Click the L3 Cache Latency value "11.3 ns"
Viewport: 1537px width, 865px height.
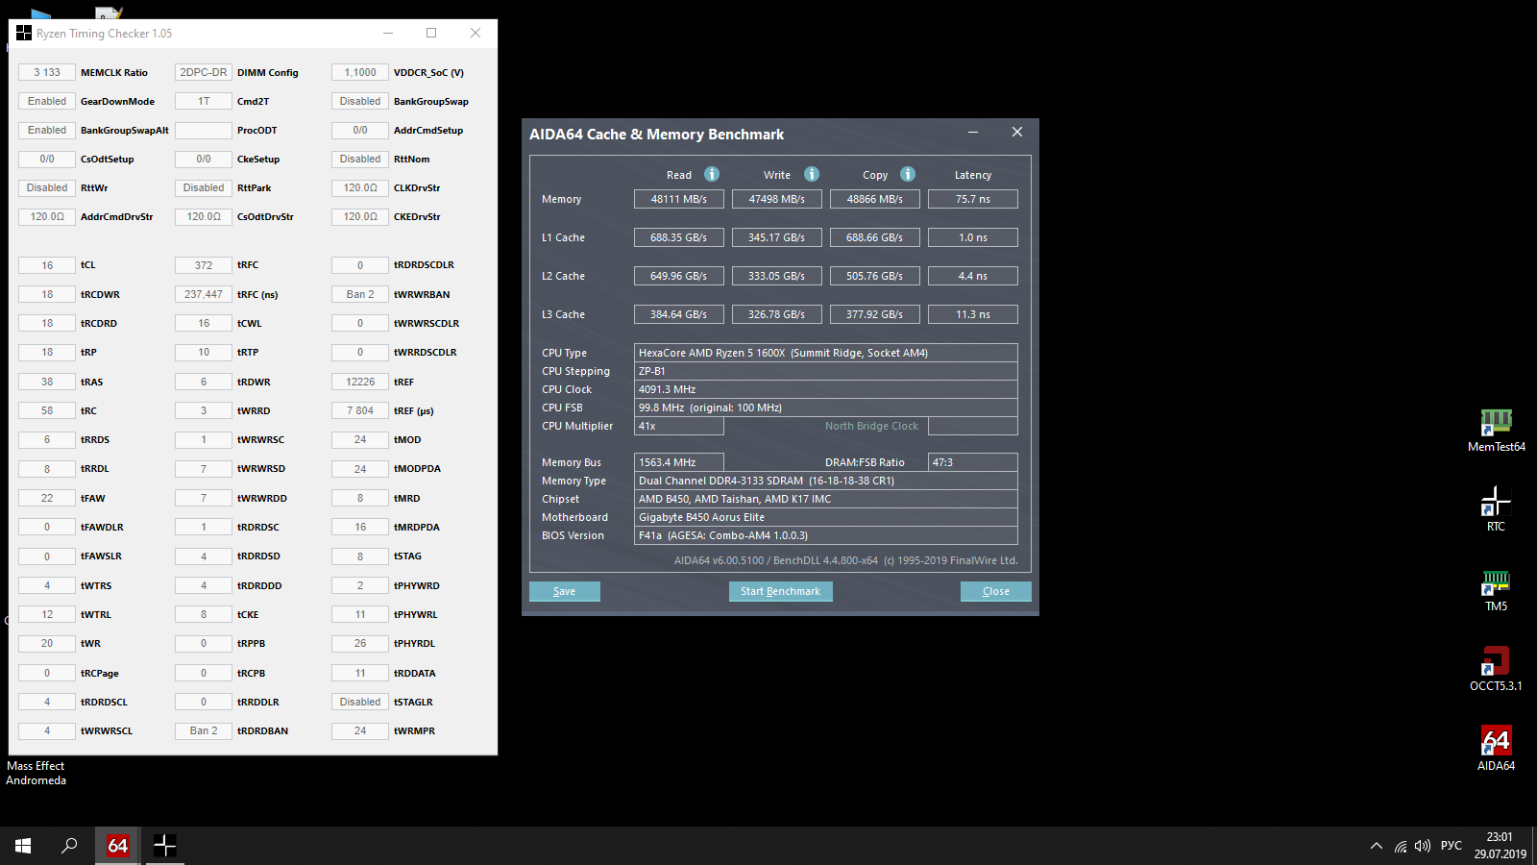[973, 314]
